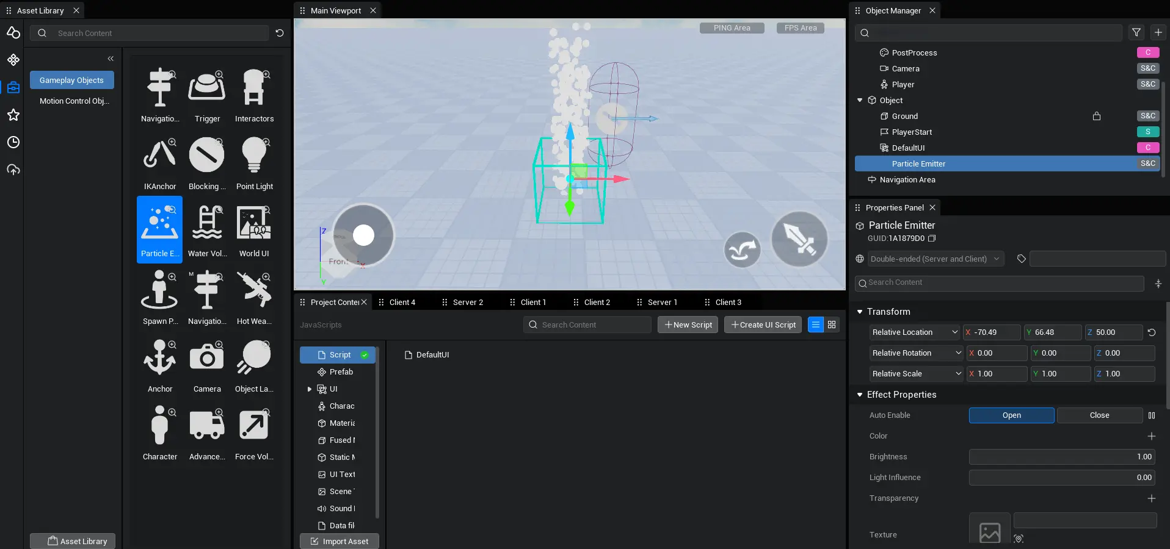Open the Relative Rotation dropdown
This screenshot has height=549, width=1170.
pos(916,353)
